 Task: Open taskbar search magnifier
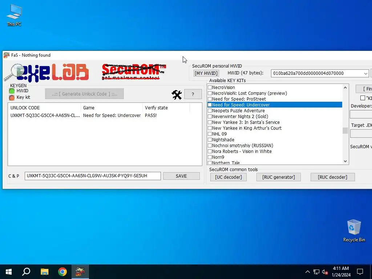[26, 272]
